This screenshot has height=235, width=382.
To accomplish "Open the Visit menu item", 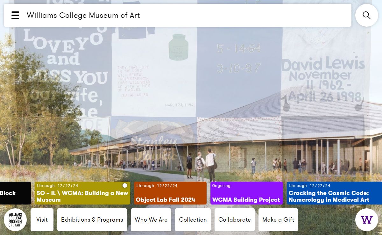I will pyautogui.click(x=42, y=220).
